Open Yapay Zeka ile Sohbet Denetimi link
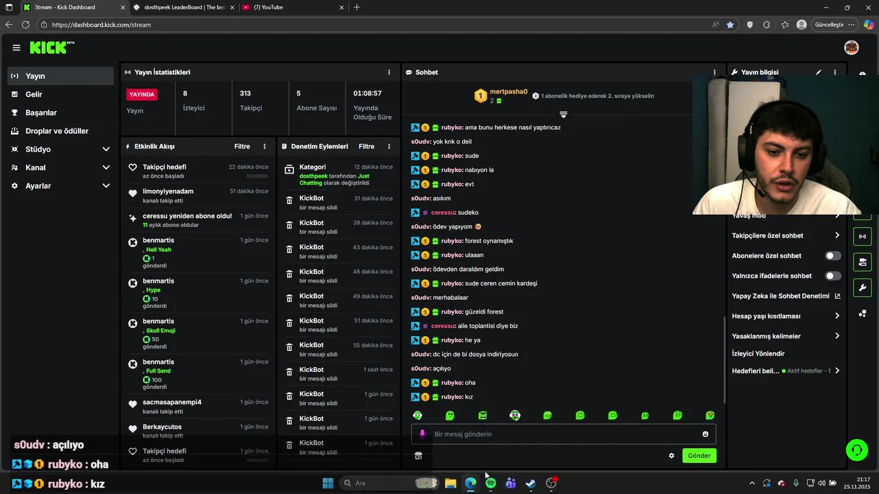Viewport: 879px width, 494px height. [786, 296]
